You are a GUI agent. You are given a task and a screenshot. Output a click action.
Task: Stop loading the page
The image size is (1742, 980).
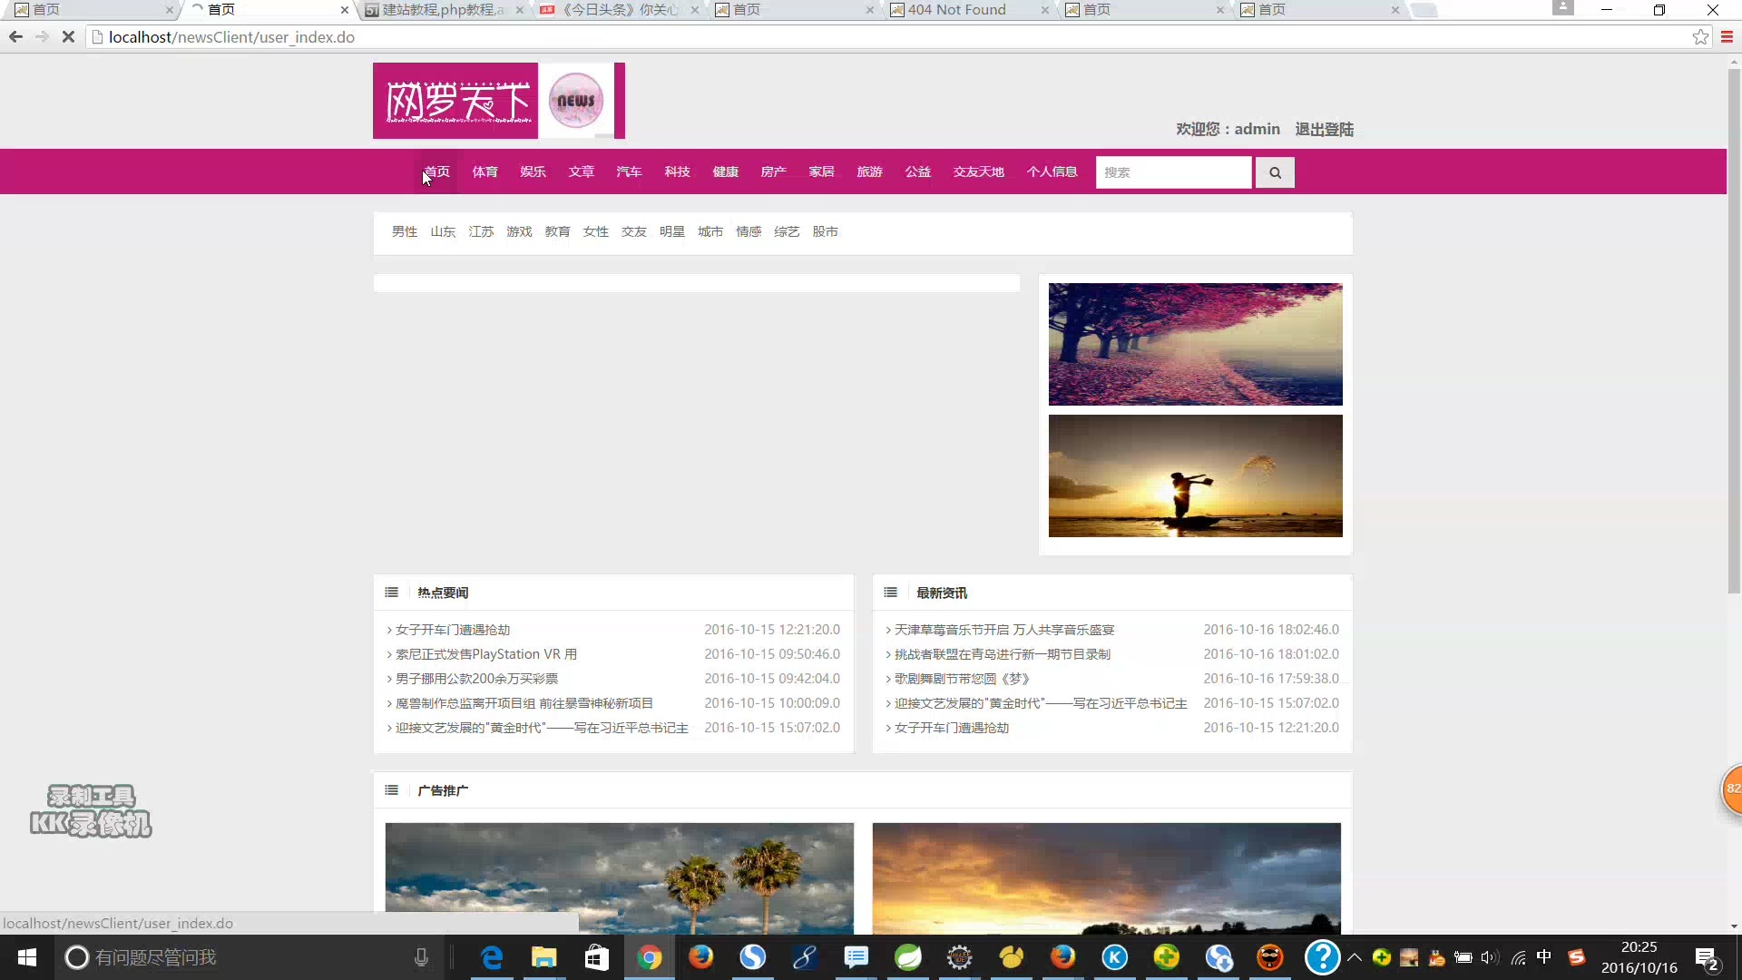click(68, 37)
